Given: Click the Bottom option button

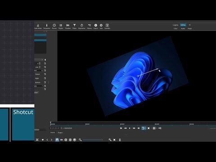Looking at the screenshot, I should [37, 82].
